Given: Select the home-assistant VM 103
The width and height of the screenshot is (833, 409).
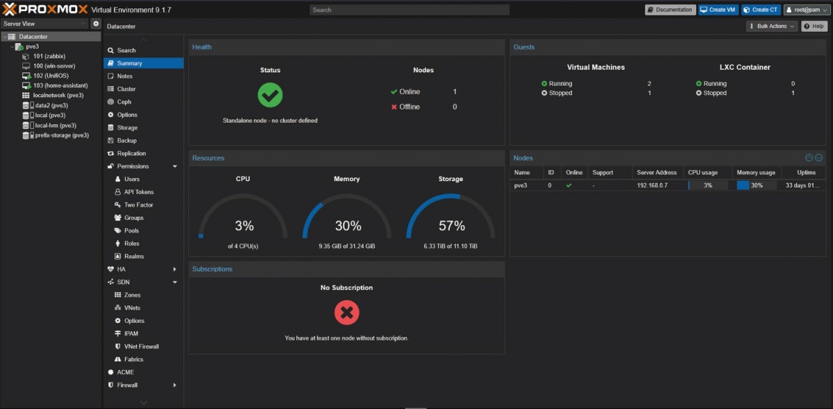Looking at the screenshot, I should pos(55,85).
